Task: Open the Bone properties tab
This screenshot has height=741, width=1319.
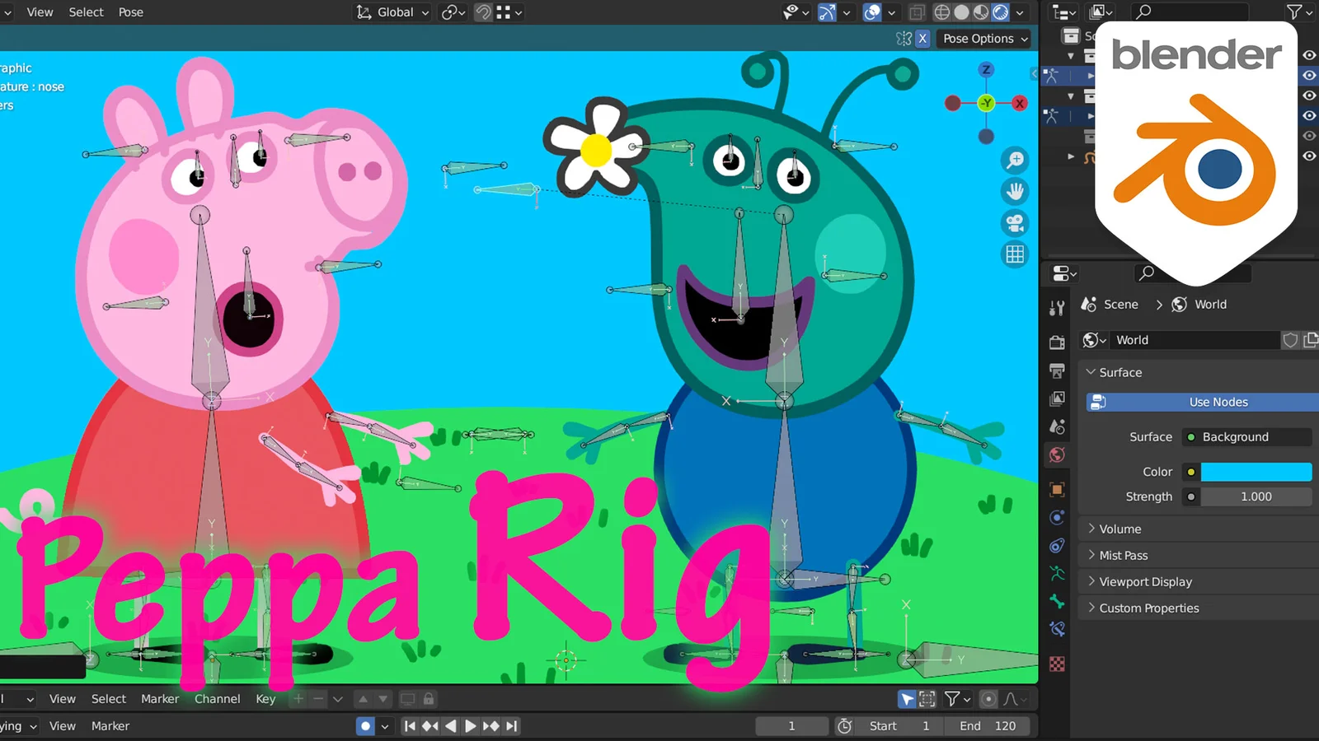Action: 1057,602
